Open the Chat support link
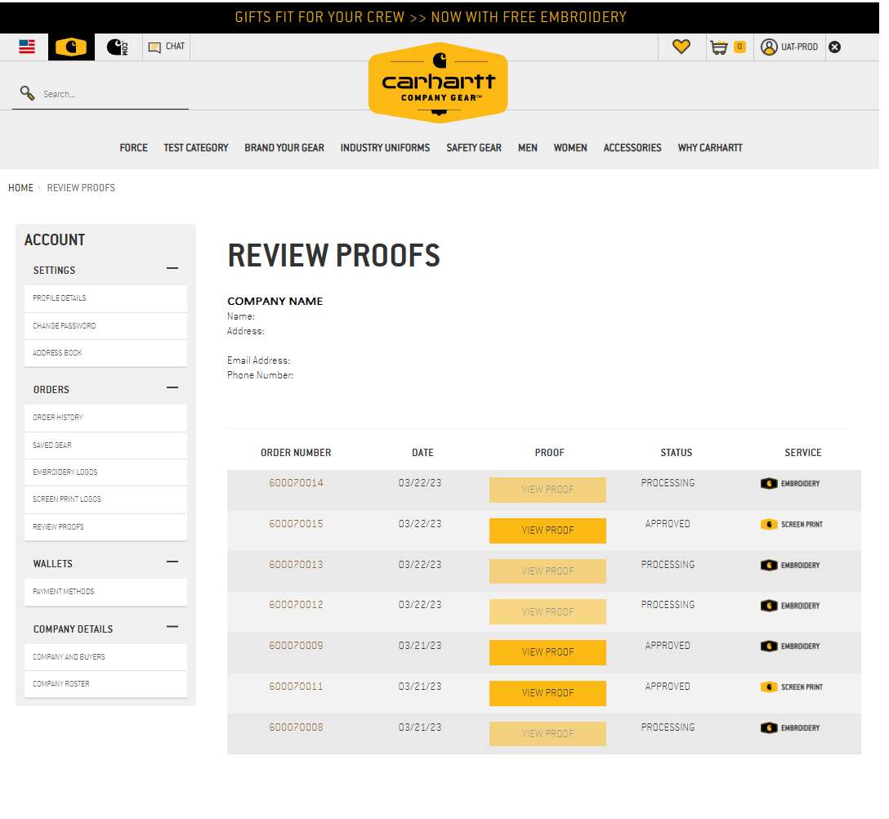 pyautogui.click(x=166, y=47)
